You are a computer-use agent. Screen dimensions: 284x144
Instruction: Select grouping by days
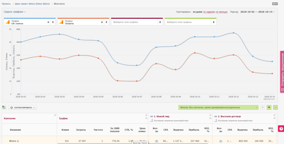[197, 12]
